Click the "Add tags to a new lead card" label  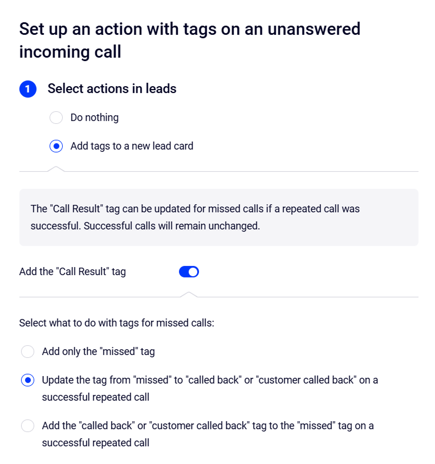(132, 147)
